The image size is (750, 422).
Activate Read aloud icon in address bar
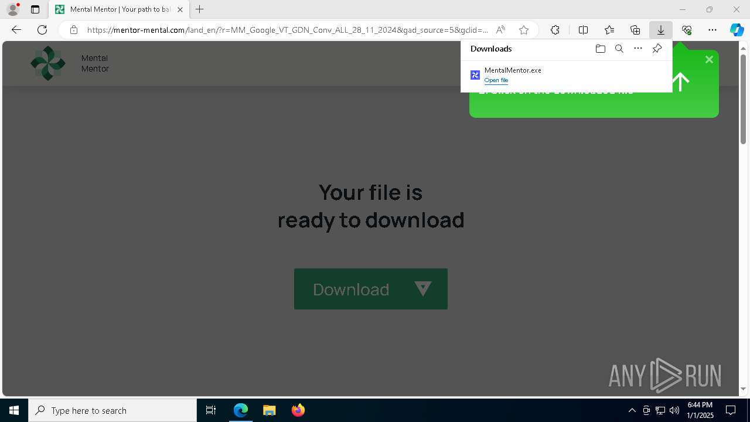click(500, 30)
